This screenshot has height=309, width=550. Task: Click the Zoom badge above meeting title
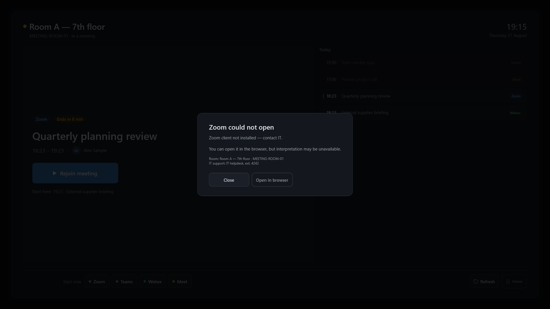click(x=41, y=119)
